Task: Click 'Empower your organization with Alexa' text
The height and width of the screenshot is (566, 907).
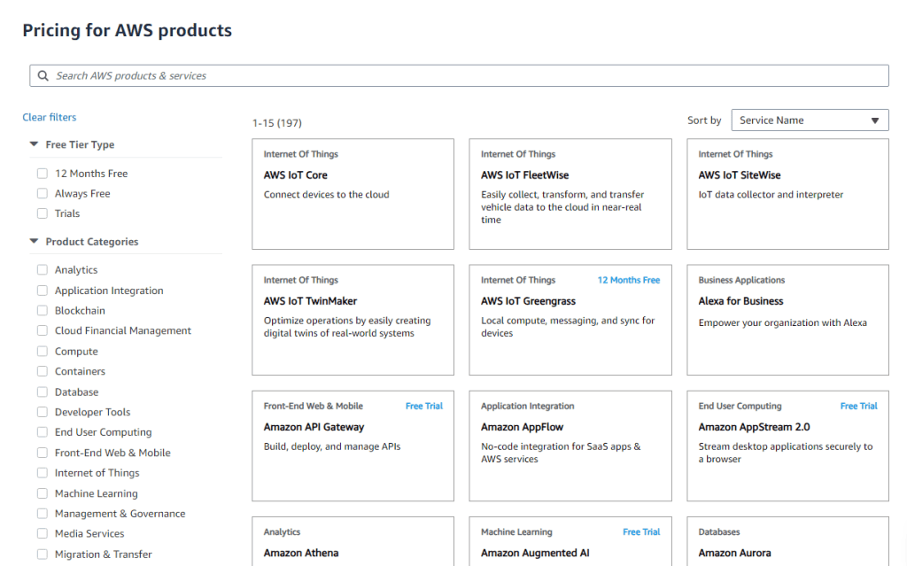Action: coord(783,323)
